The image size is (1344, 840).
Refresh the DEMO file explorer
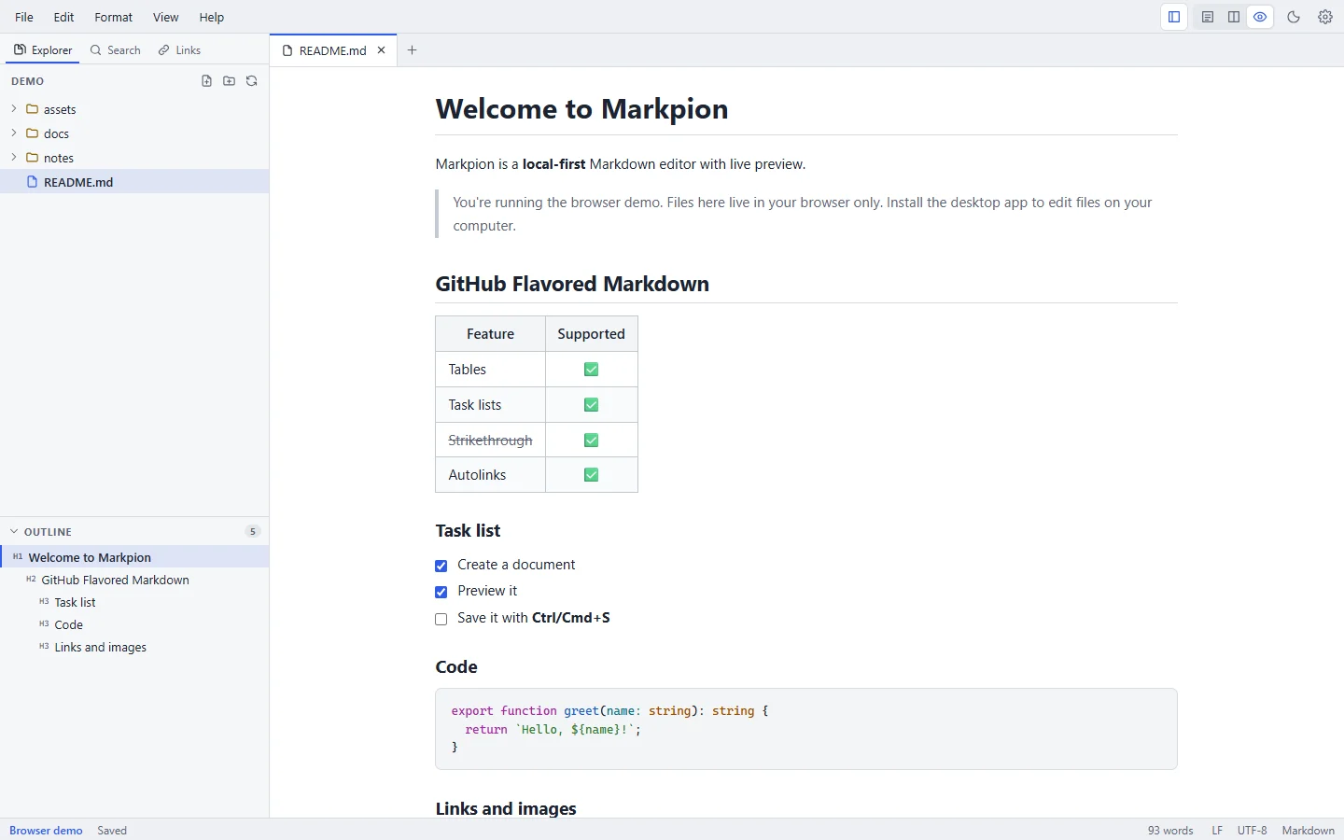252,81
